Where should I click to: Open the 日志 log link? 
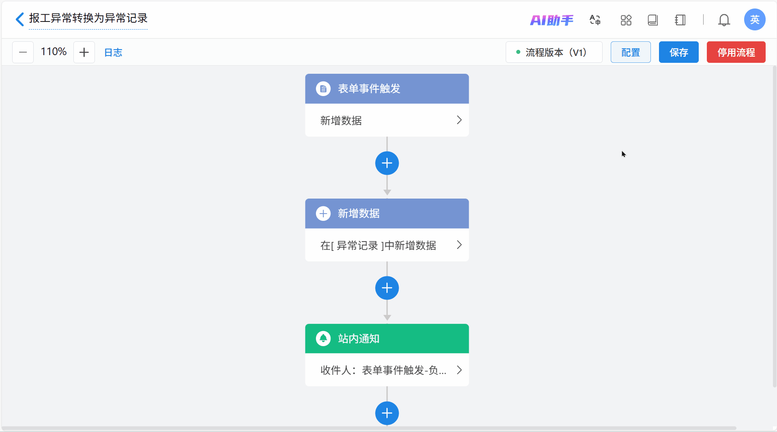click(113, 52)
